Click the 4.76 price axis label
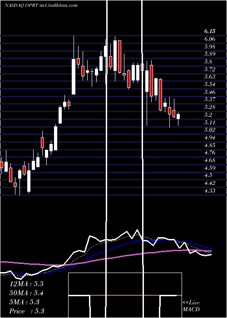This screenshot has height=318, width=227. (210, 153)
